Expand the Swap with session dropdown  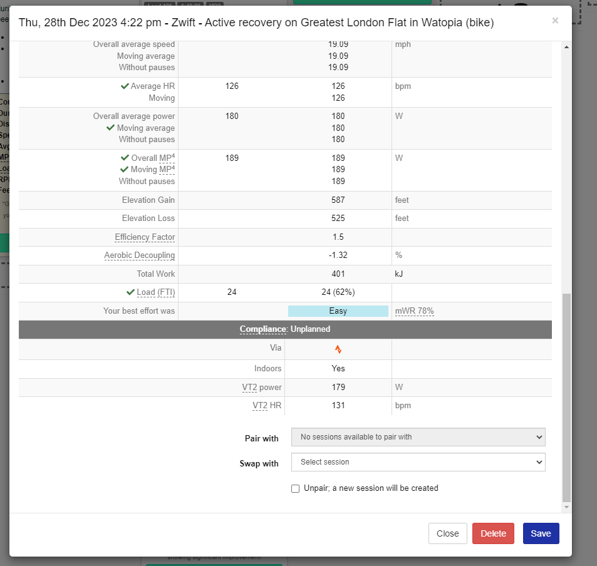pos(418,462)
